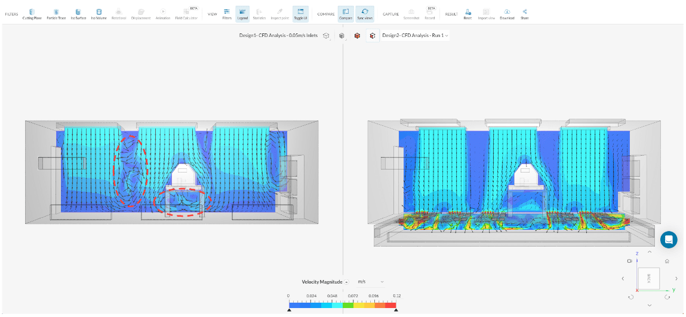
Task: Toggle UI visibility button
Action: click(x=301, y=14)
